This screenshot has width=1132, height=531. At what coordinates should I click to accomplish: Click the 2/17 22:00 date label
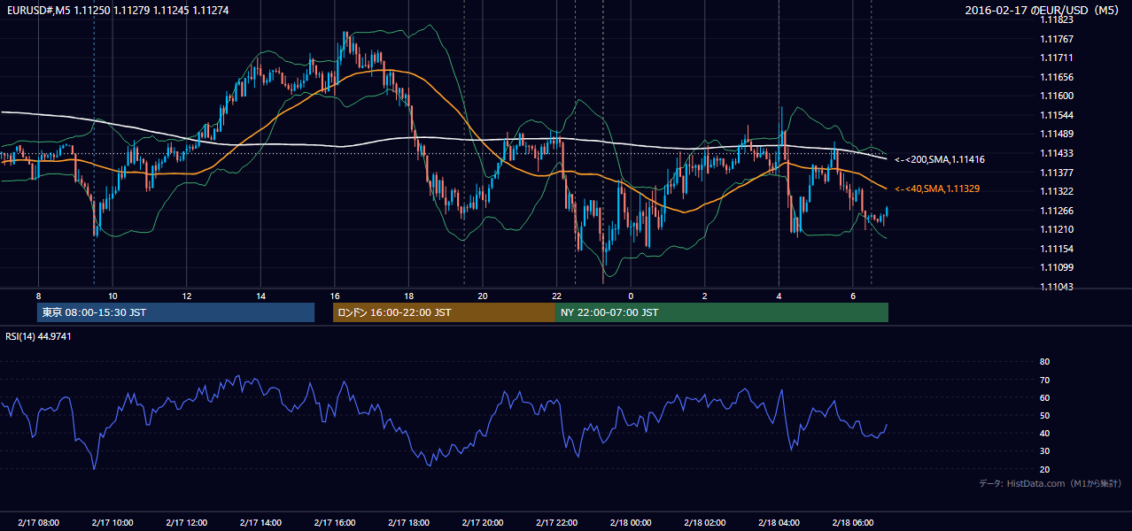pos(556,522)
